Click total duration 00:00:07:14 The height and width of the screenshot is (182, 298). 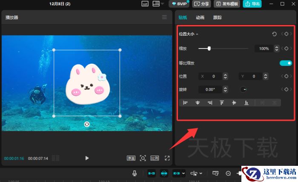(38, 159)
